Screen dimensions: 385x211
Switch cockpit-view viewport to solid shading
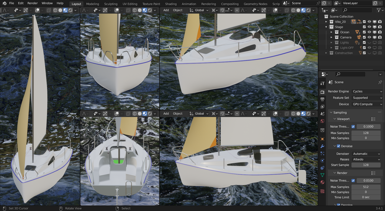(x=140, y=114)
